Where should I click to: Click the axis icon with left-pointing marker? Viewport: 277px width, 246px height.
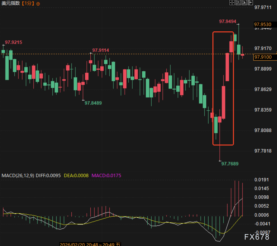[238, 3]
